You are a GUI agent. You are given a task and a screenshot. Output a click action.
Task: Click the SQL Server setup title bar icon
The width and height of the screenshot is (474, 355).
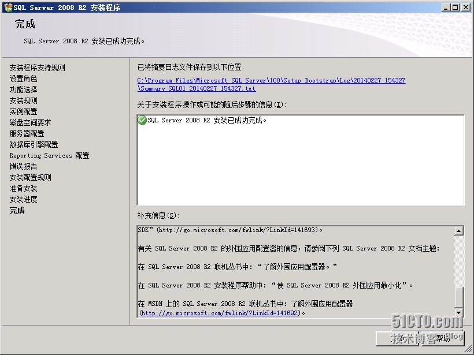point(8,8)
